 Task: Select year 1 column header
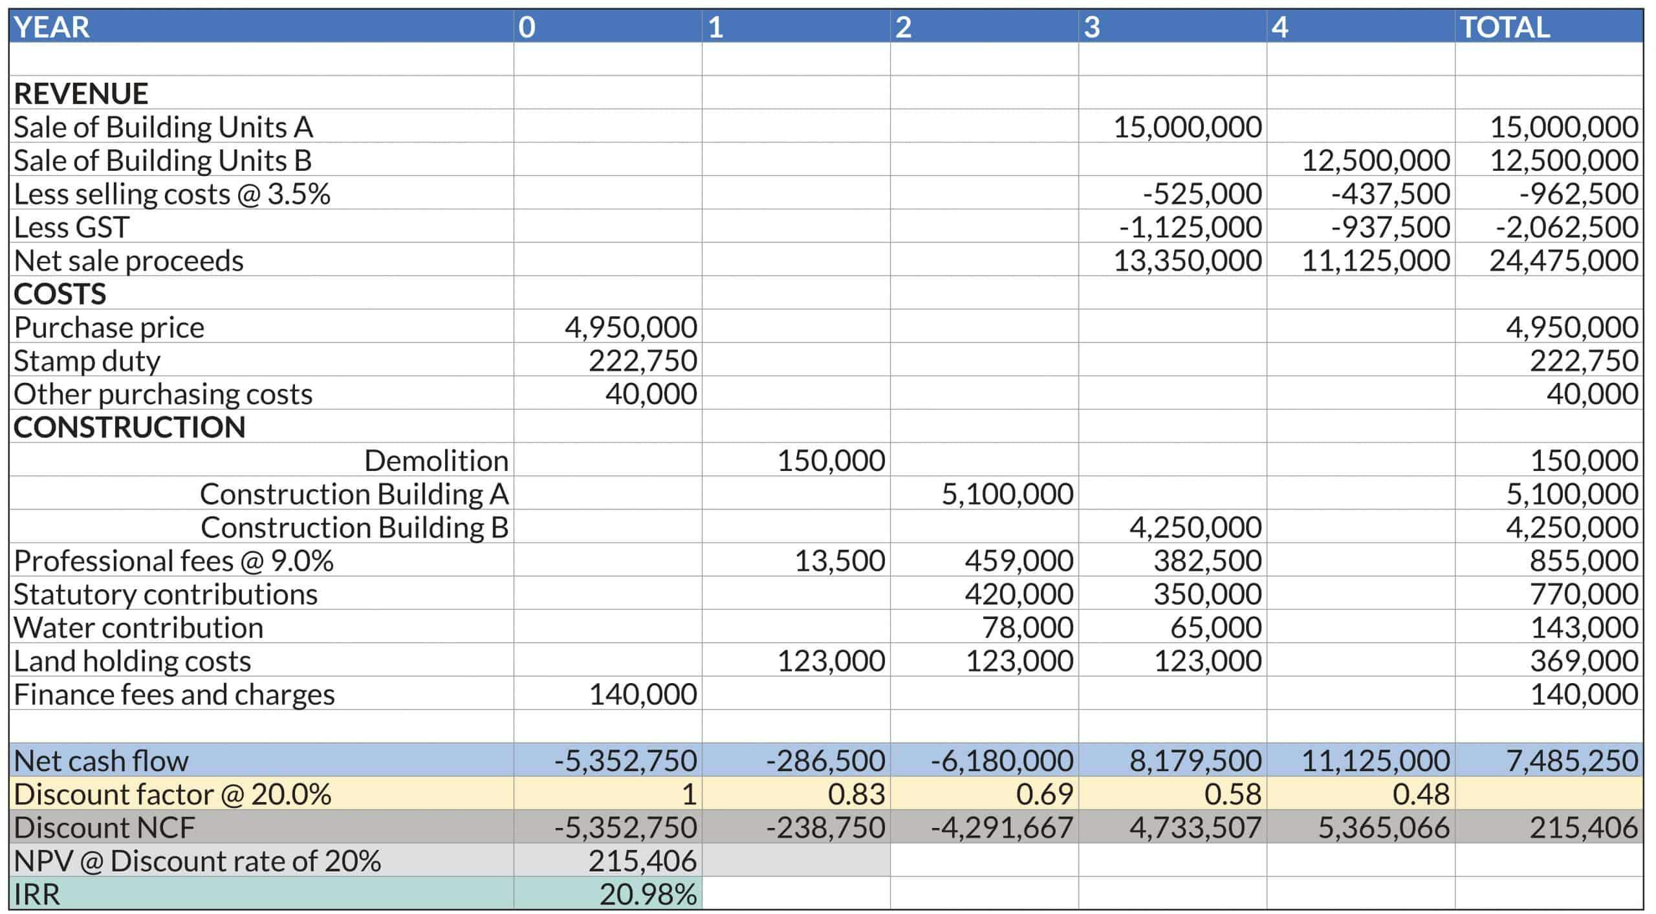tap(796, 27)
